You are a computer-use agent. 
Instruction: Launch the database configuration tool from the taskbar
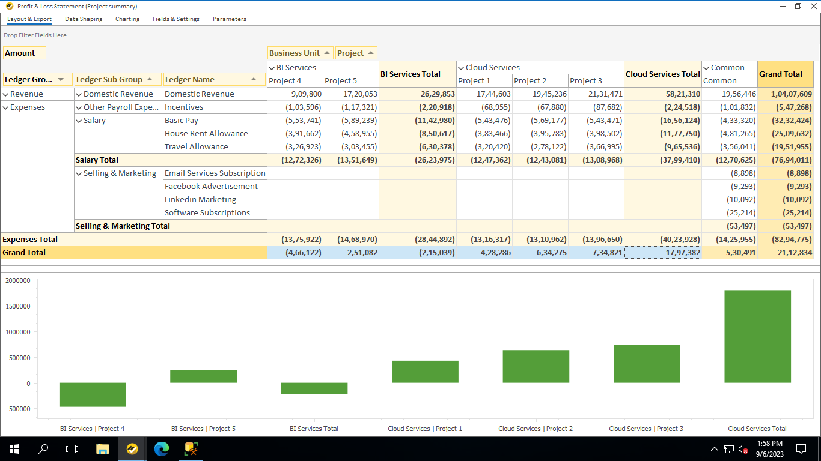click(x=191, y=448)
